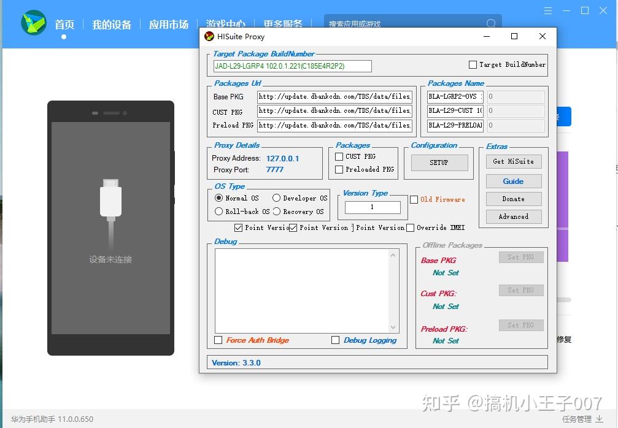The width and height of the screenshot is (618, 428).
Task: Click the download arrow beside 任务管理
Action: (600, 419)
